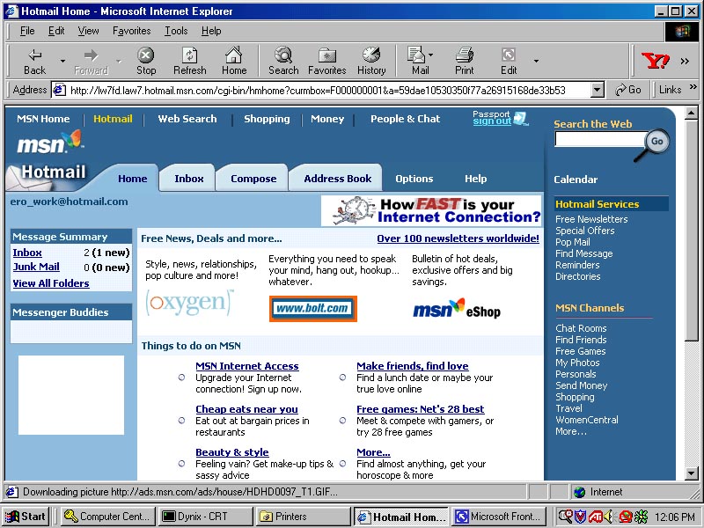Screen dimensions: 704x528
Task: Click the Web Search navigation link
Action: pos(187,119)
